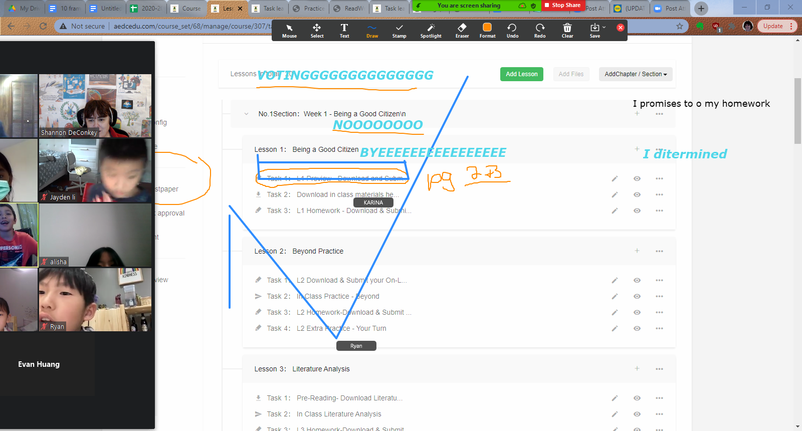This screenshot has height=431, width=802.
Task: Edit In Class Practice - Beyond task
Action: [615, 296]
